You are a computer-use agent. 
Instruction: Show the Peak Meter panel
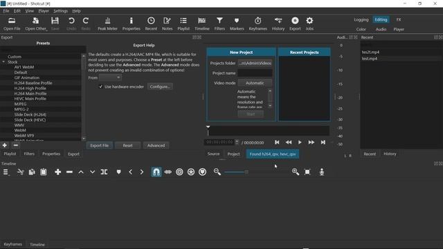click(107, 24)
